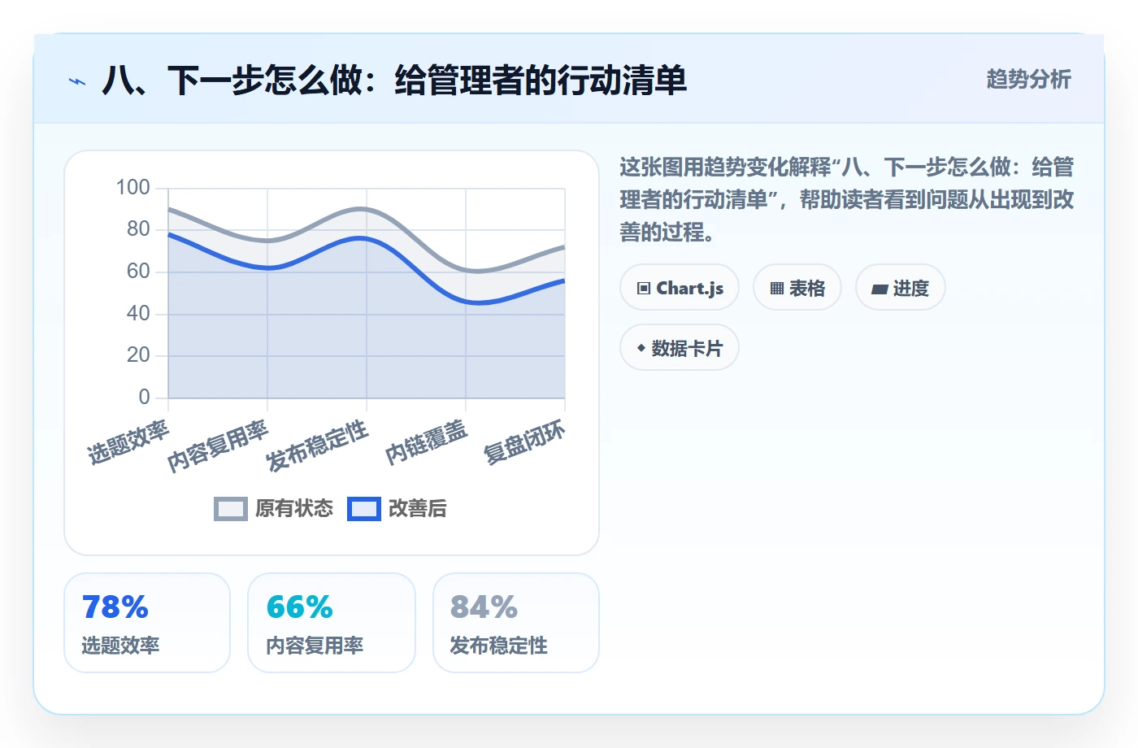Click the 发布稳定性 axis label on chart
Viewport: 1138px width, 748px height.
[317, 446]
